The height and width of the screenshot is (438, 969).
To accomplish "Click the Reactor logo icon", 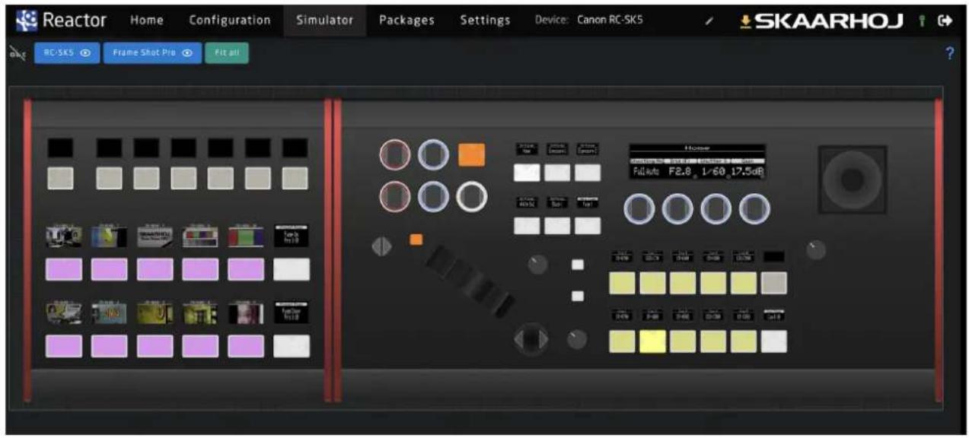I will pyautogui.click(x=27, y=20).
